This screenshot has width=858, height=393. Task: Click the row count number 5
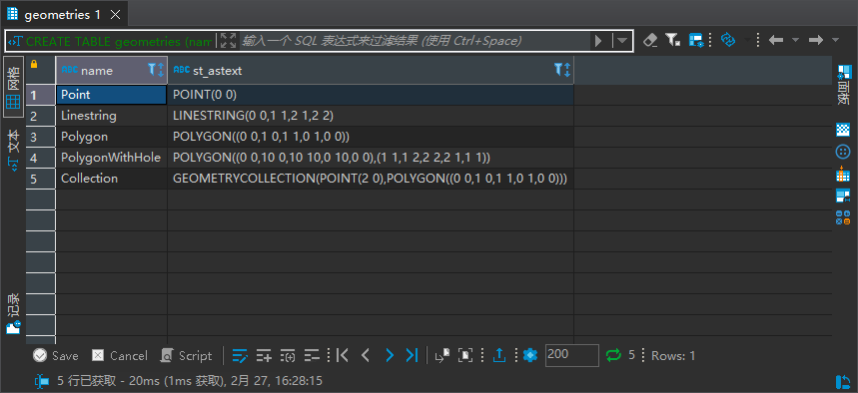point(631,356)
